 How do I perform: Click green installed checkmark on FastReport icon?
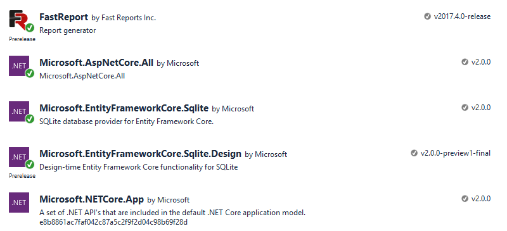coord(30,28)
